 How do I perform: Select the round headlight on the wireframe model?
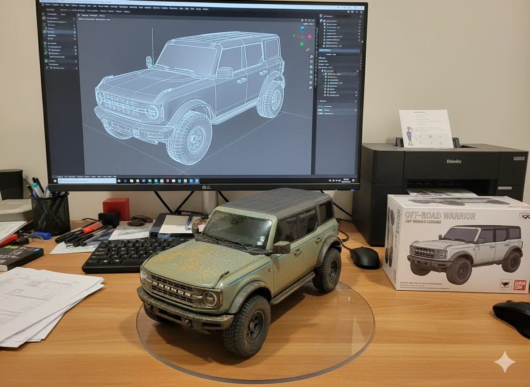coord(152,112)
